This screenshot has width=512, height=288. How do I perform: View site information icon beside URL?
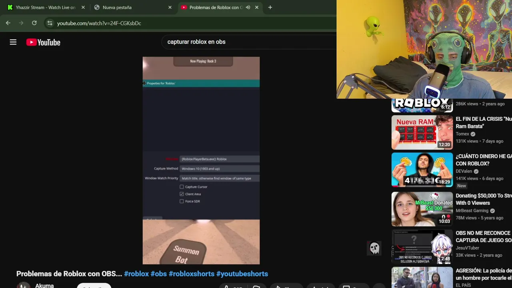(50, 23)
